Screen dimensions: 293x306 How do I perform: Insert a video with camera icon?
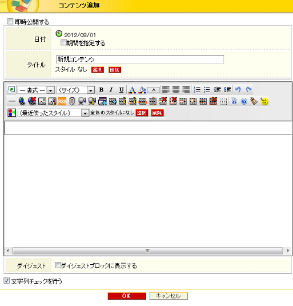click(82, 101)
